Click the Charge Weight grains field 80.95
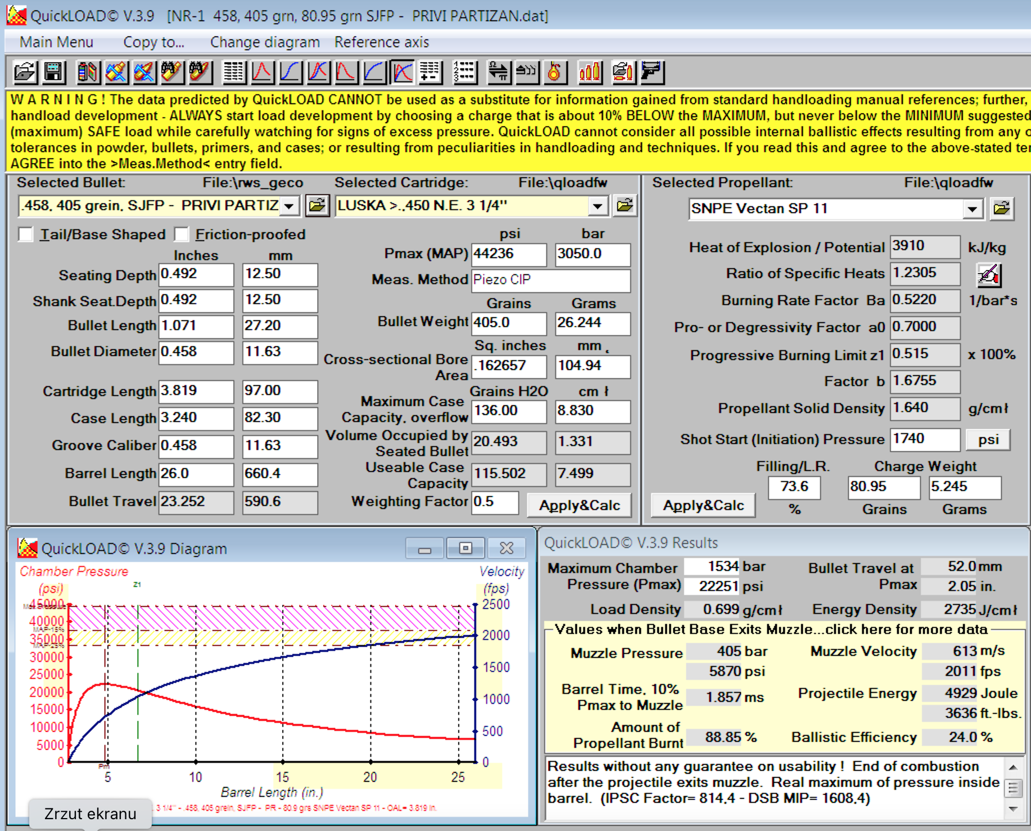The image size is (1031, 831). pyautogui.click(x=884, y=487)
